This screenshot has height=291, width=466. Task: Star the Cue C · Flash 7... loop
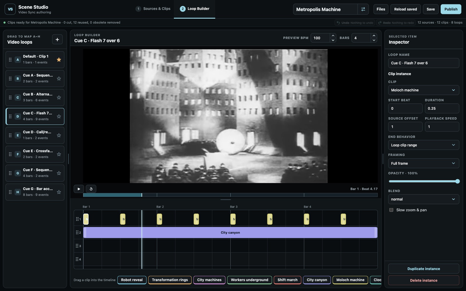[x=59, y=116]
